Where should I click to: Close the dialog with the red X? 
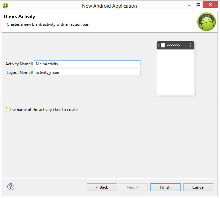tap(210, 4)
